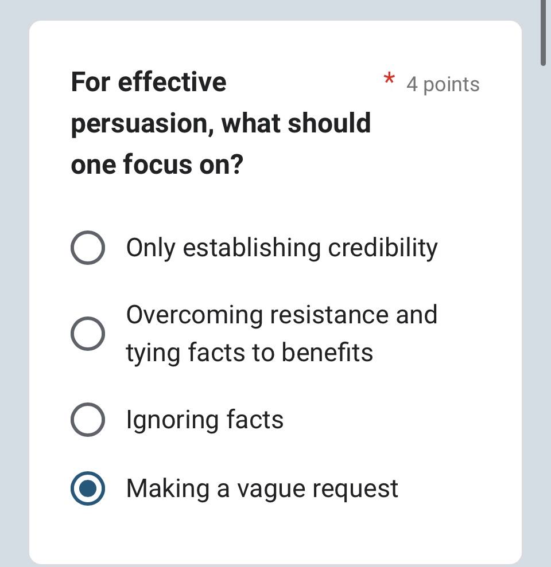Image resolution: width=551 pixels, height=567 pixels.
Task: Click the 'Ignoring facts' answer label
Action: pos(204,420)
